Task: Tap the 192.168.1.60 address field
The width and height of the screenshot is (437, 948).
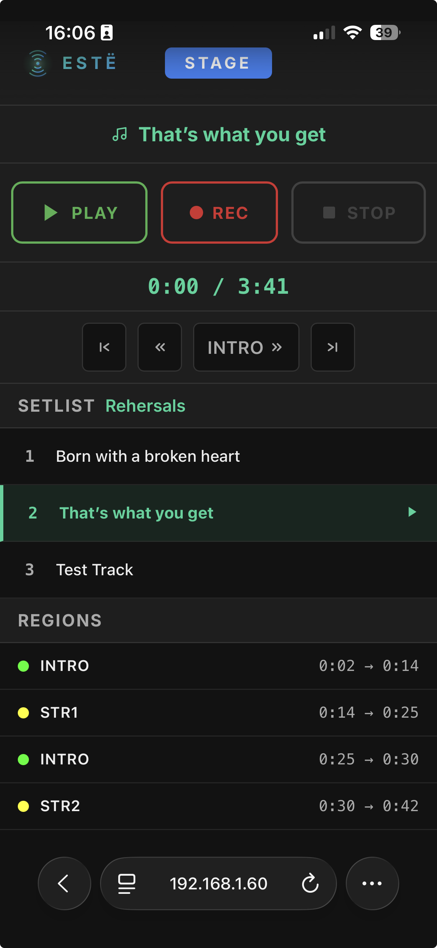Action: [x=219, y=883]
